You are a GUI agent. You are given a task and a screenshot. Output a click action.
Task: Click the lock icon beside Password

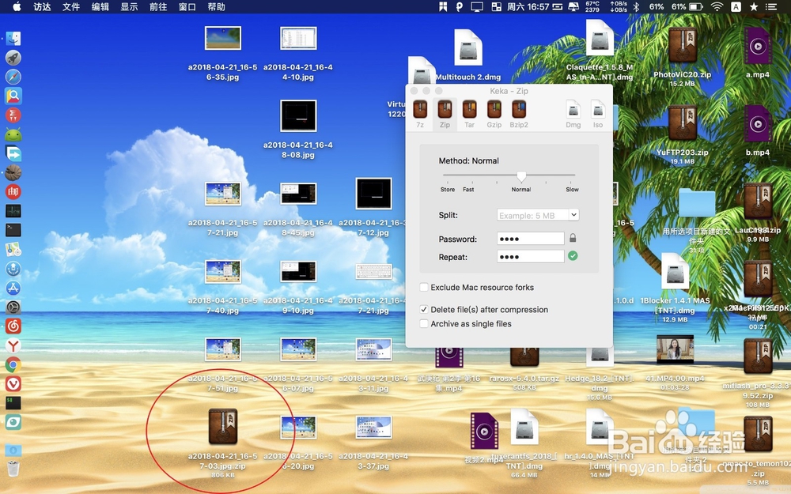click(573, 237)
